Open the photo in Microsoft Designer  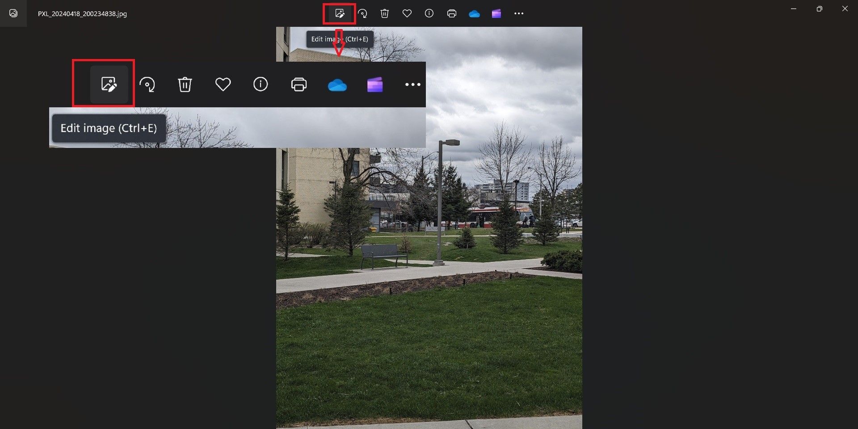pyautogui.click(x=496, y=13)
